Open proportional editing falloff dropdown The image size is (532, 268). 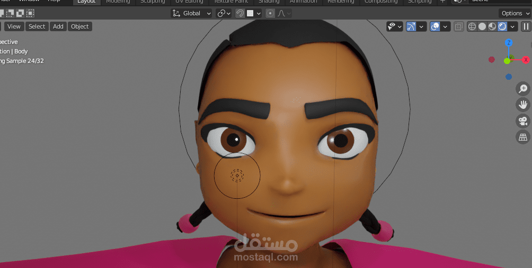pyautogui.click(x=285, y=13)
